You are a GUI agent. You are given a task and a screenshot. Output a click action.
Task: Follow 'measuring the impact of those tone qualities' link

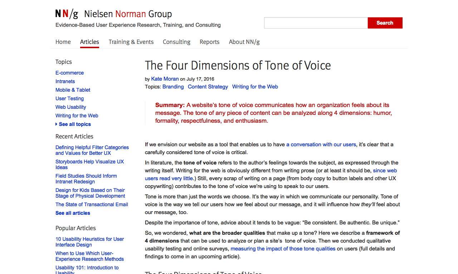283,249
